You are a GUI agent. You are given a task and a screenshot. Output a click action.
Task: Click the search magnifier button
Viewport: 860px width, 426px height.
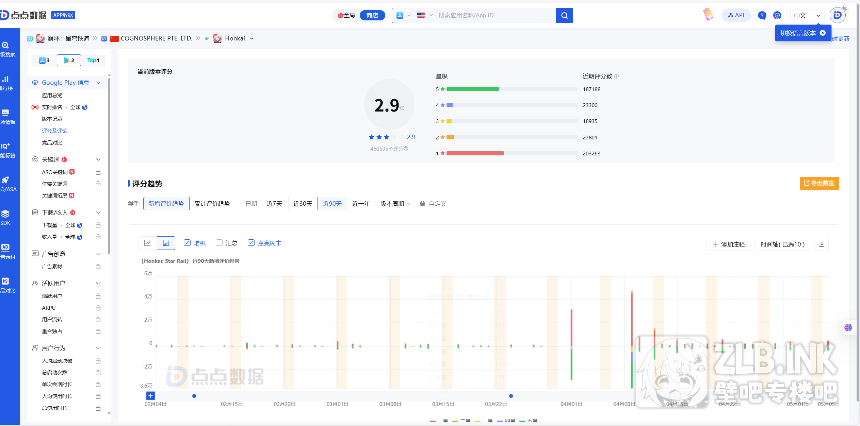[x=564, y=15]
